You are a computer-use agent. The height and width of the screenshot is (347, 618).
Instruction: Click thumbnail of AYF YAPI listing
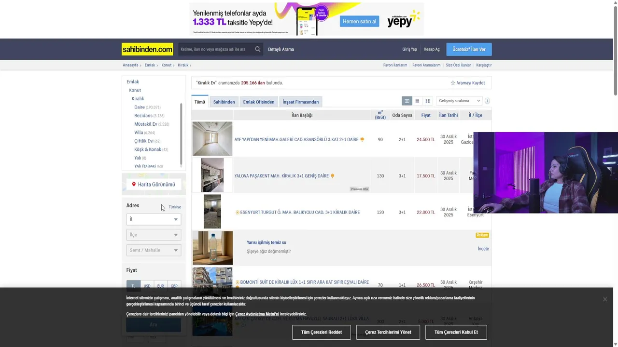[212, 139]
